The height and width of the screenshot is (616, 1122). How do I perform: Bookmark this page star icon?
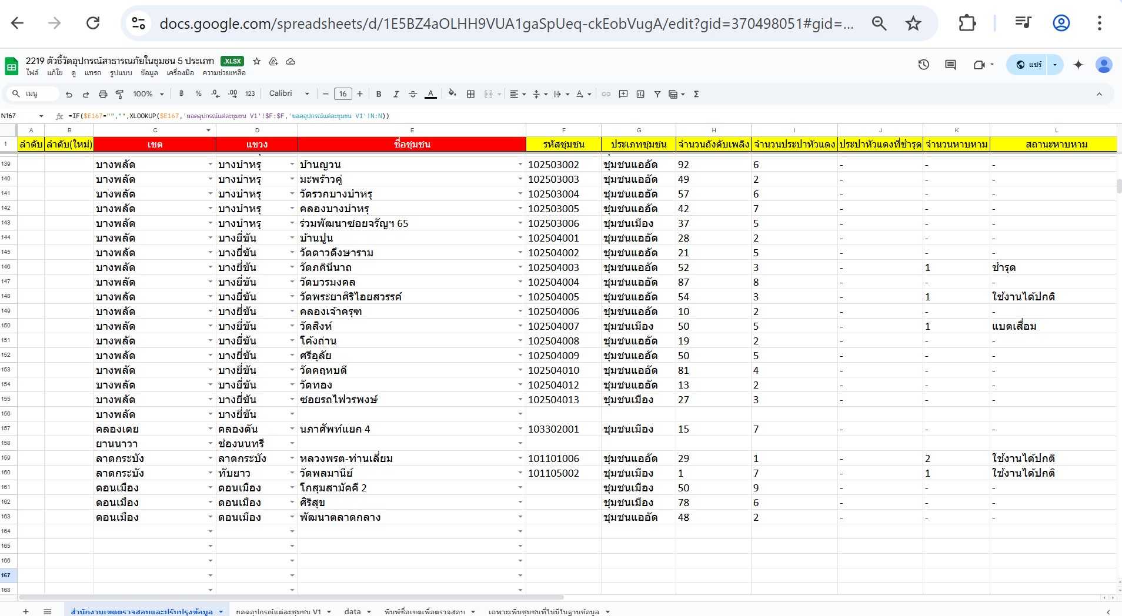(x=913, y=23)
